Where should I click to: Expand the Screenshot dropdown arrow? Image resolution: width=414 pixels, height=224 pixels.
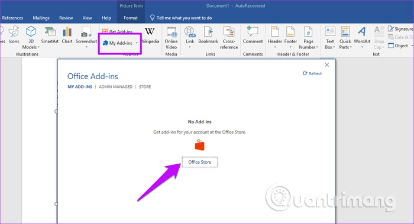tap(86, 47)
